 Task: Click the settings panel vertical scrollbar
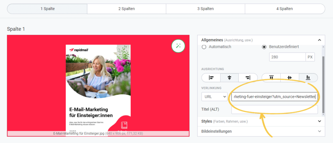(323, 84)
